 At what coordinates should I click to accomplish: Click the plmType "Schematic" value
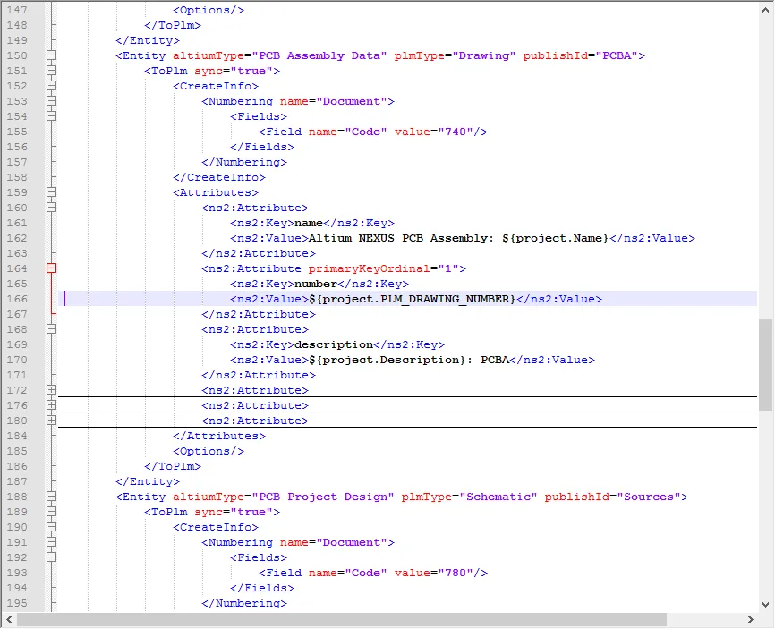(498, 497)
